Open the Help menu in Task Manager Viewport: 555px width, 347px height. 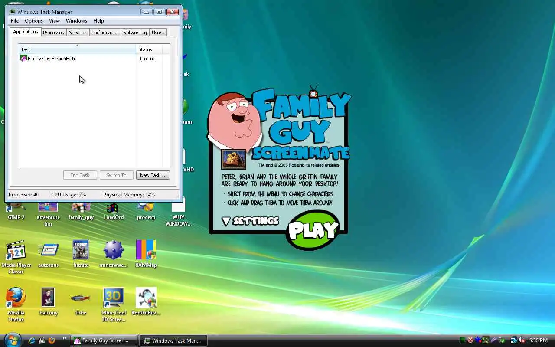[x=98, y=21]
